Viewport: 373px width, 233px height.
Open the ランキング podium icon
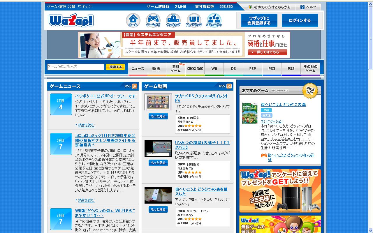[173, 20]
